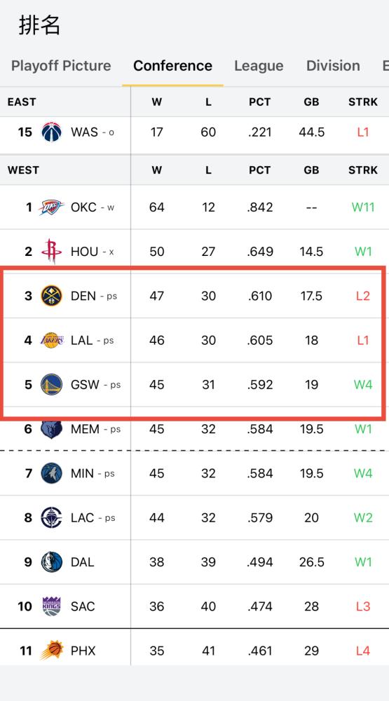Tap the West STRK column header
This screenshot has height=701, width=389.
(363, 170)
